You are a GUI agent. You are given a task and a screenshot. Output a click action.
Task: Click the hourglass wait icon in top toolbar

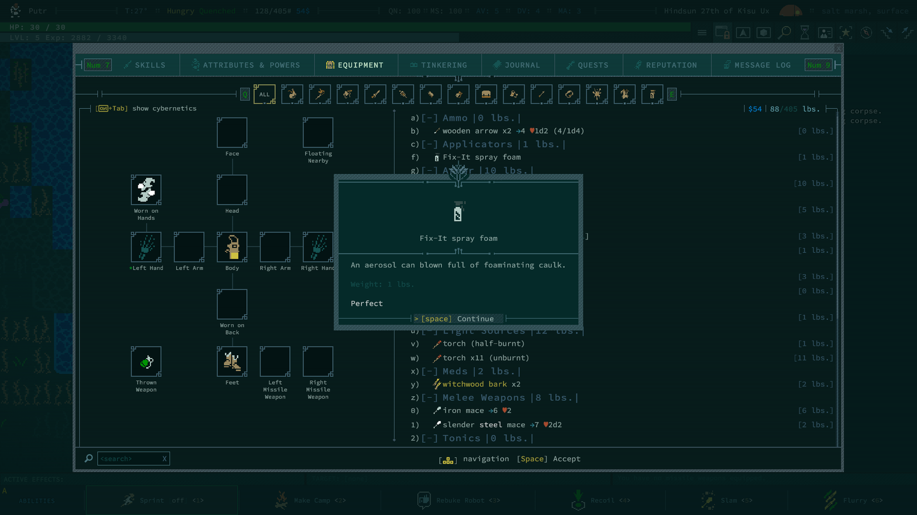click(805, 33)
